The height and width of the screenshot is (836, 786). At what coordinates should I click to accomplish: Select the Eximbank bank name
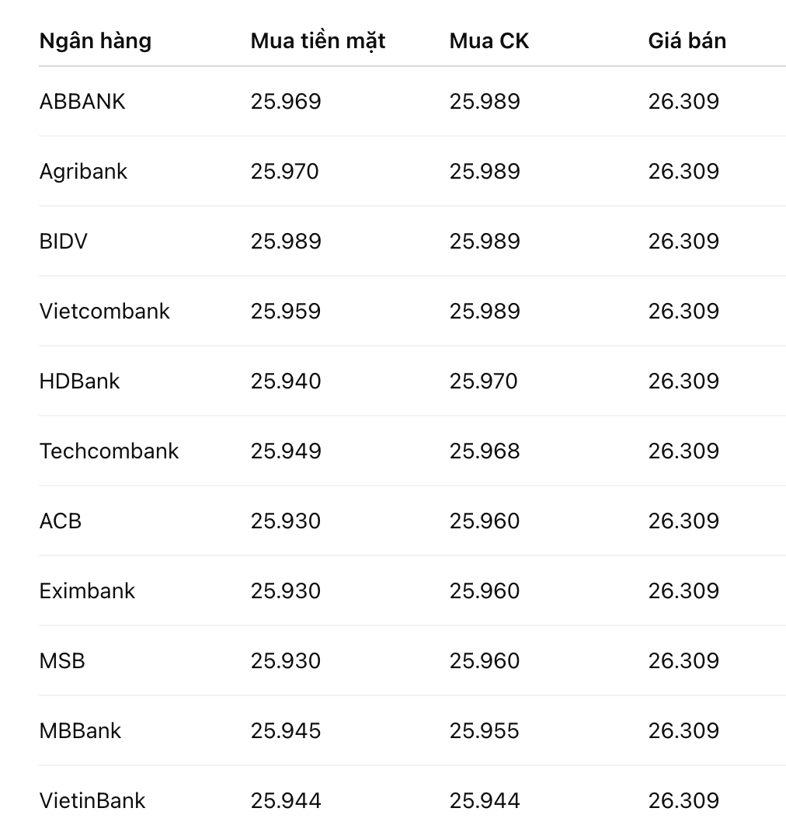click(88, 590)
